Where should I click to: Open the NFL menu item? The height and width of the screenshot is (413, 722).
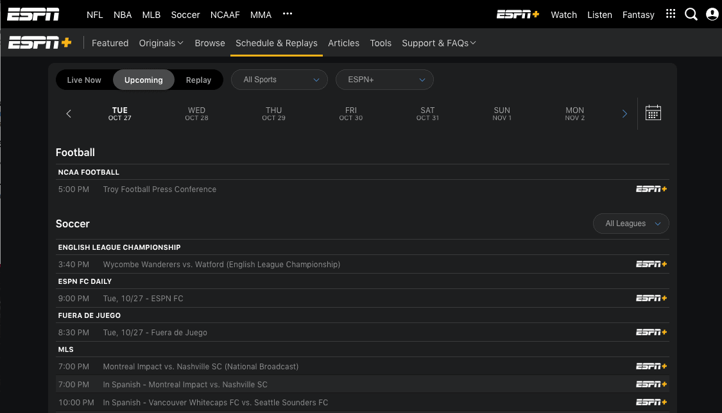point(95,15)
